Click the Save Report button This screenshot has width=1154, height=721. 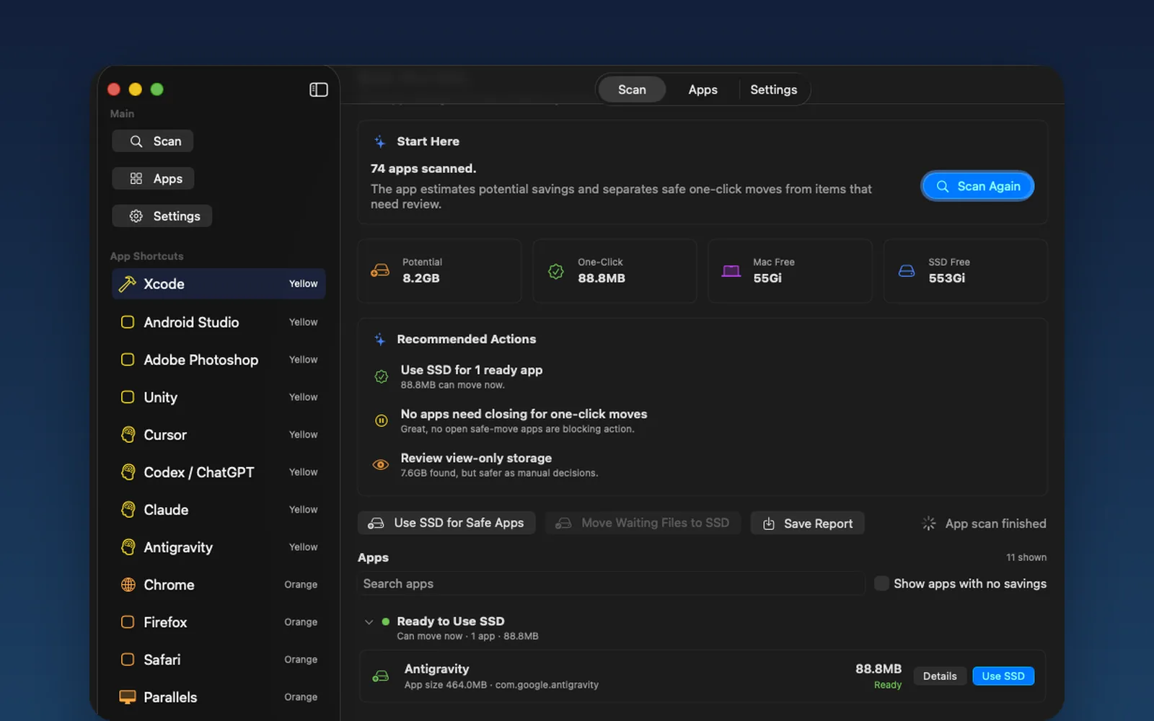pyautogui.click(x=808, y=523)
